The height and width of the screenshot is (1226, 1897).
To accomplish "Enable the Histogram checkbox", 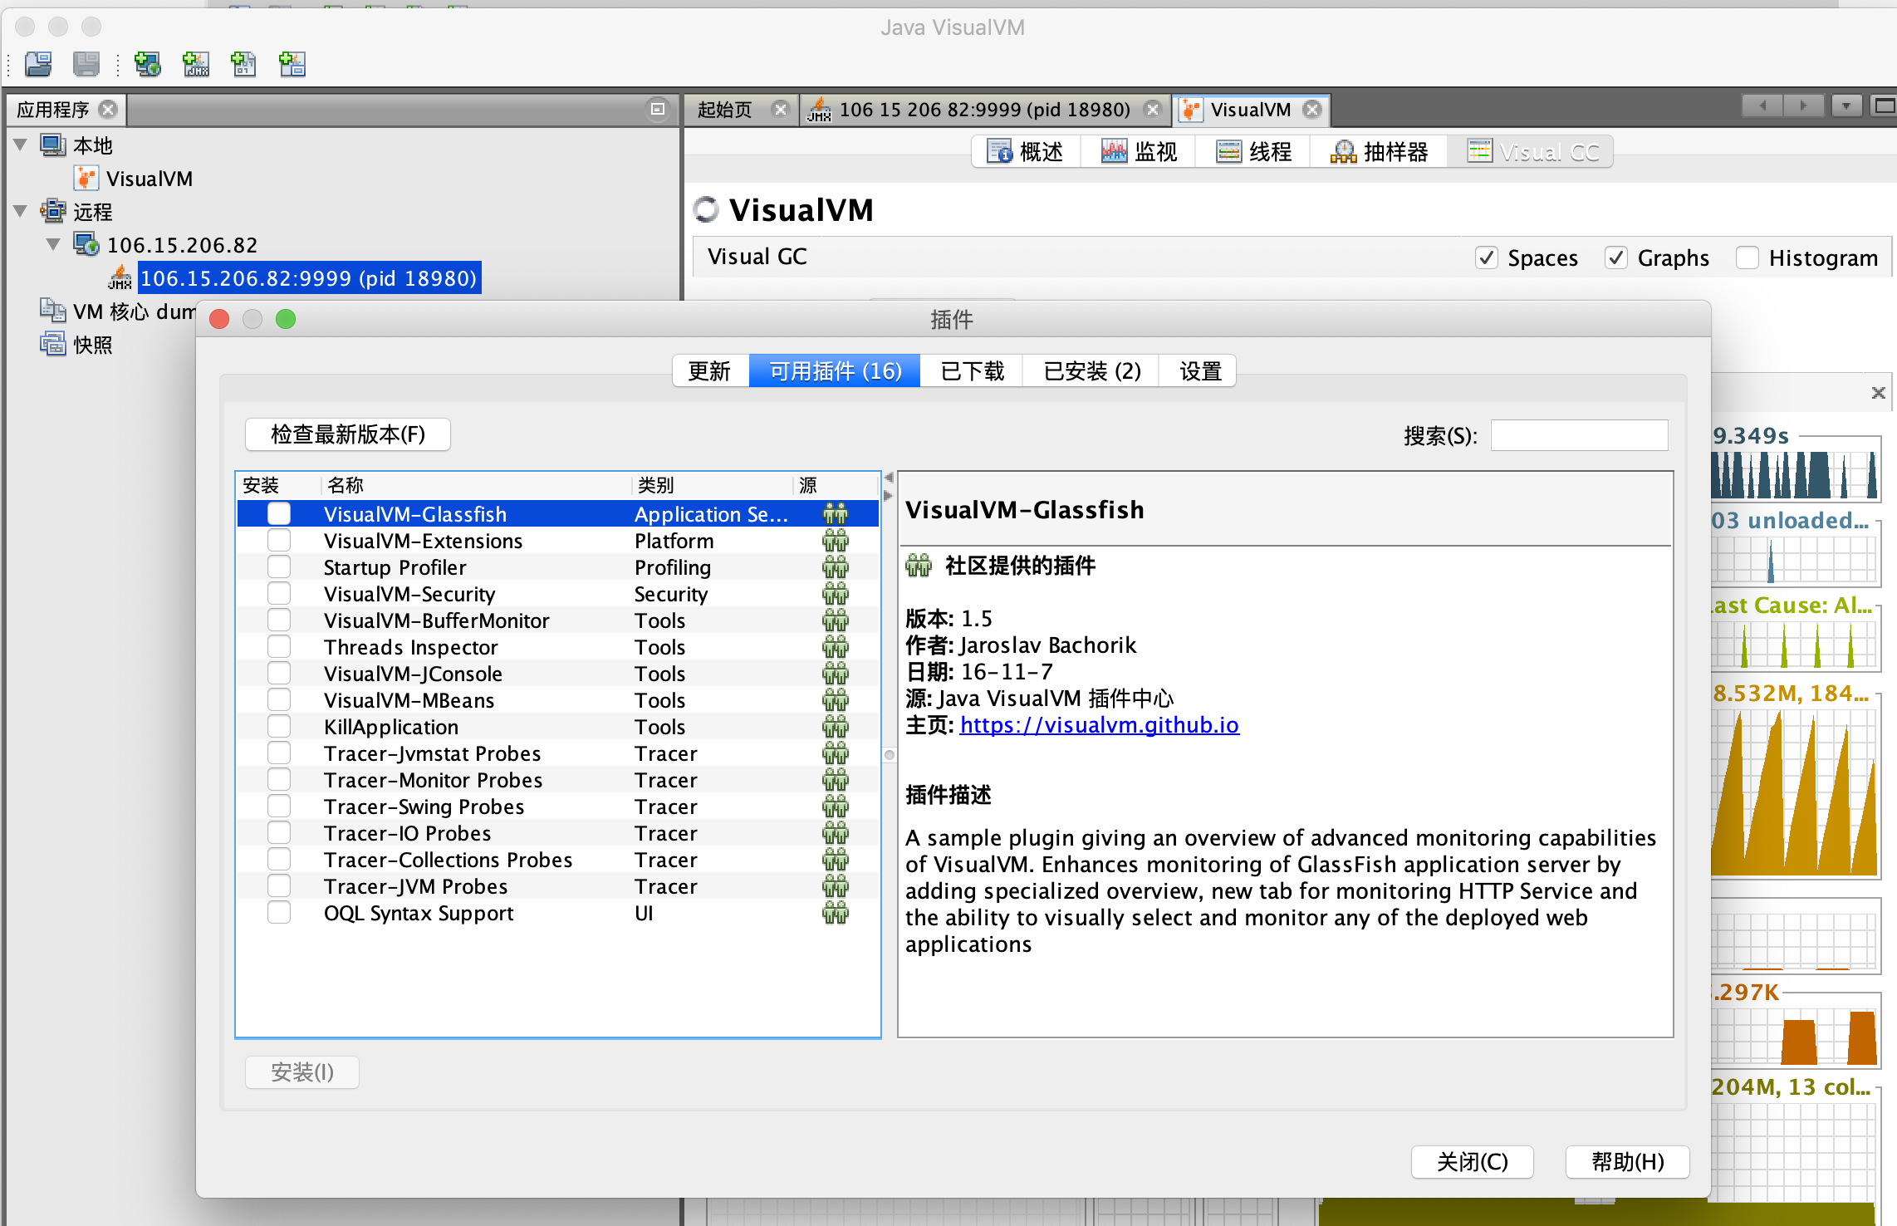I will [x=1747, y=258].
